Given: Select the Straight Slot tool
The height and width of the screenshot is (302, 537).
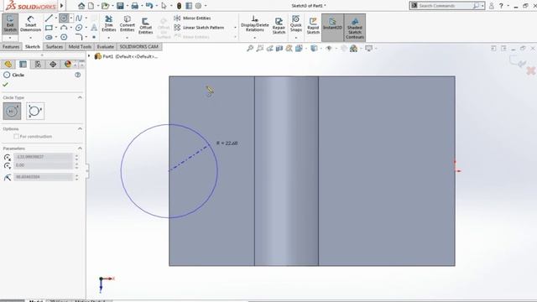Looking at the screenshot, I should click(49, 37).
